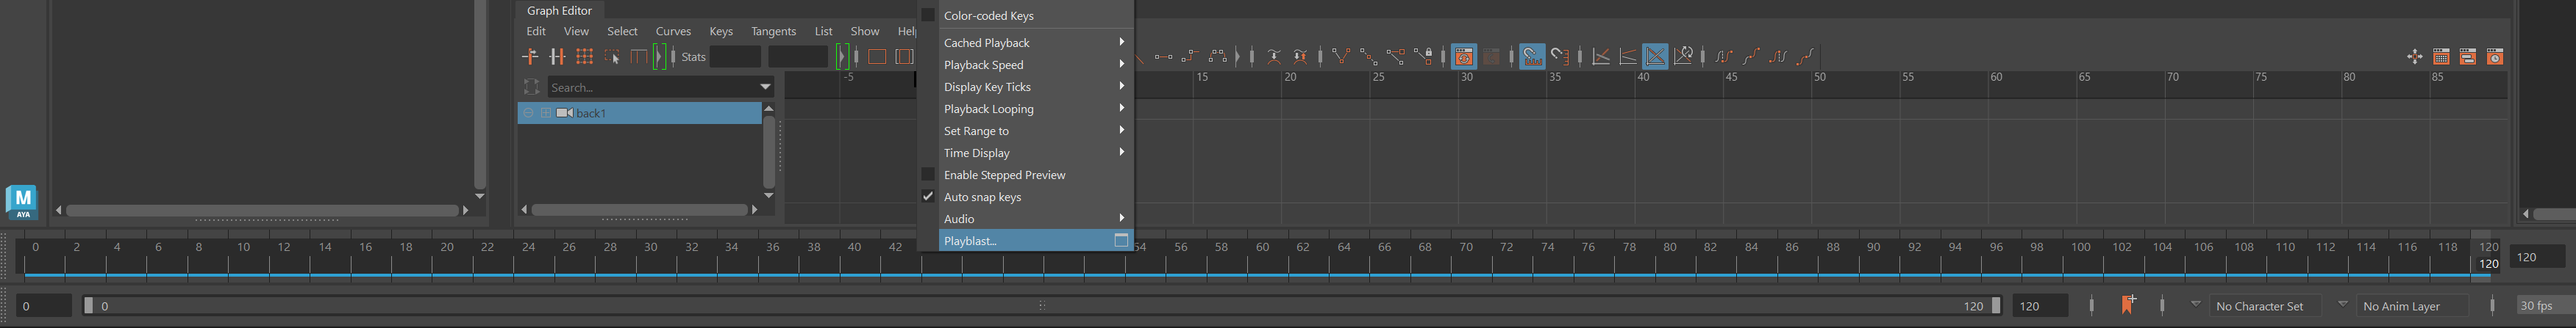The height and width of the screenshot is (328, 2576).
Task: Set plateau tangents icon
Action: 1218,57
